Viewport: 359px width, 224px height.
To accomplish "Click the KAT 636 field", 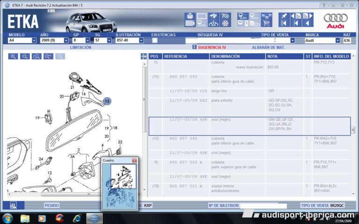I will (347, 41).
